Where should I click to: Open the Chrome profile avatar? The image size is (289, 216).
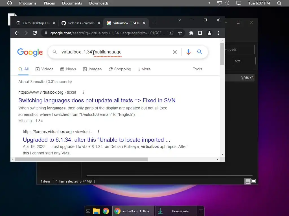[209, 33]
